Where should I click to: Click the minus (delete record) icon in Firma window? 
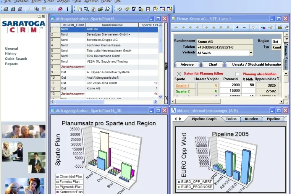tap(244, 27)
